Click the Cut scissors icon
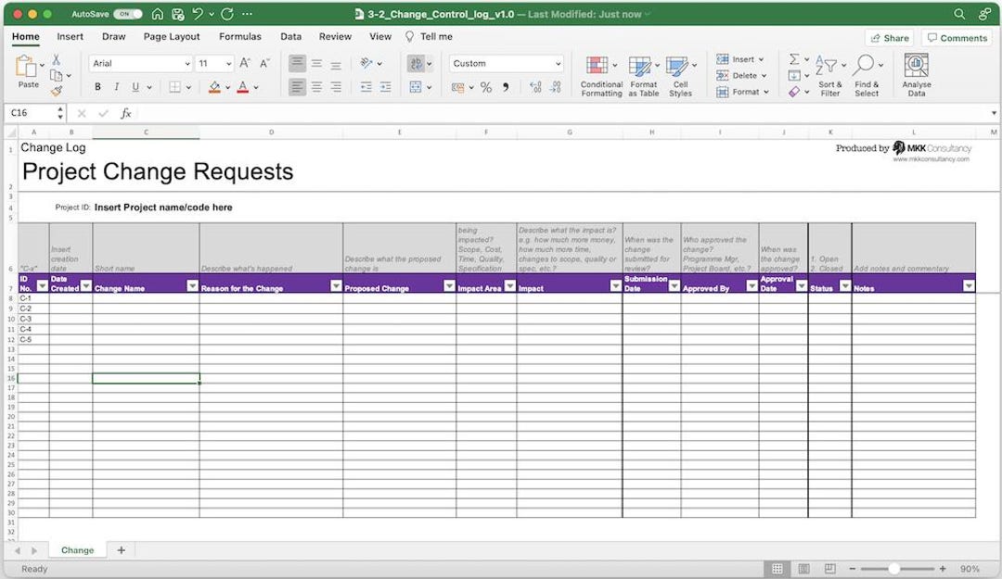This screenshot has width=1002, height=579. [x=57, y=60]
